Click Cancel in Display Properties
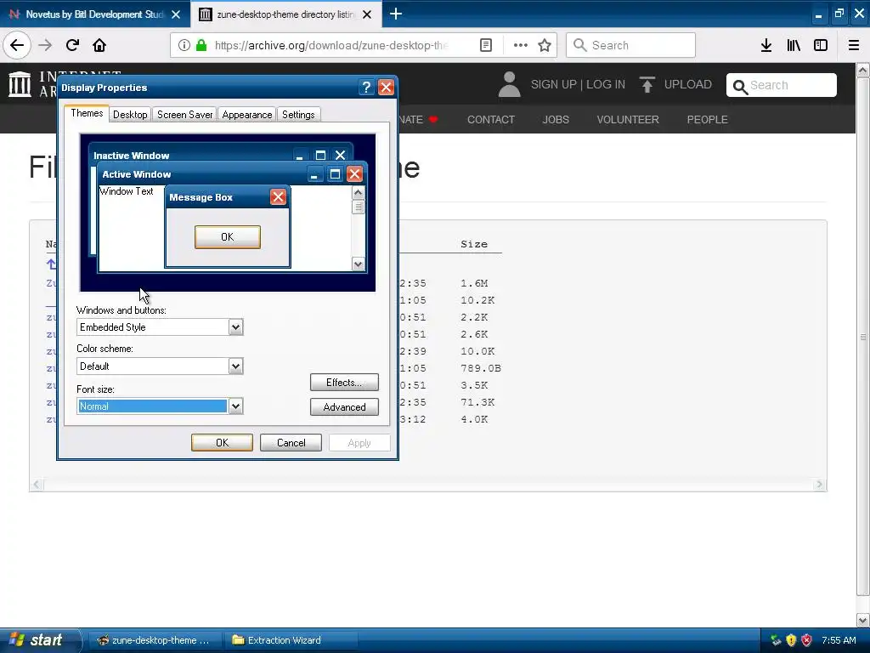 click(291, 442)
